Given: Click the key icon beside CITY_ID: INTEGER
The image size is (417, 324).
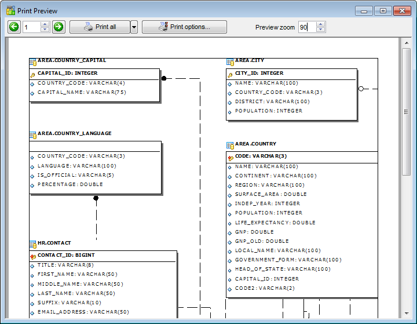Looking at the screenshot, I should coord(230,75).
